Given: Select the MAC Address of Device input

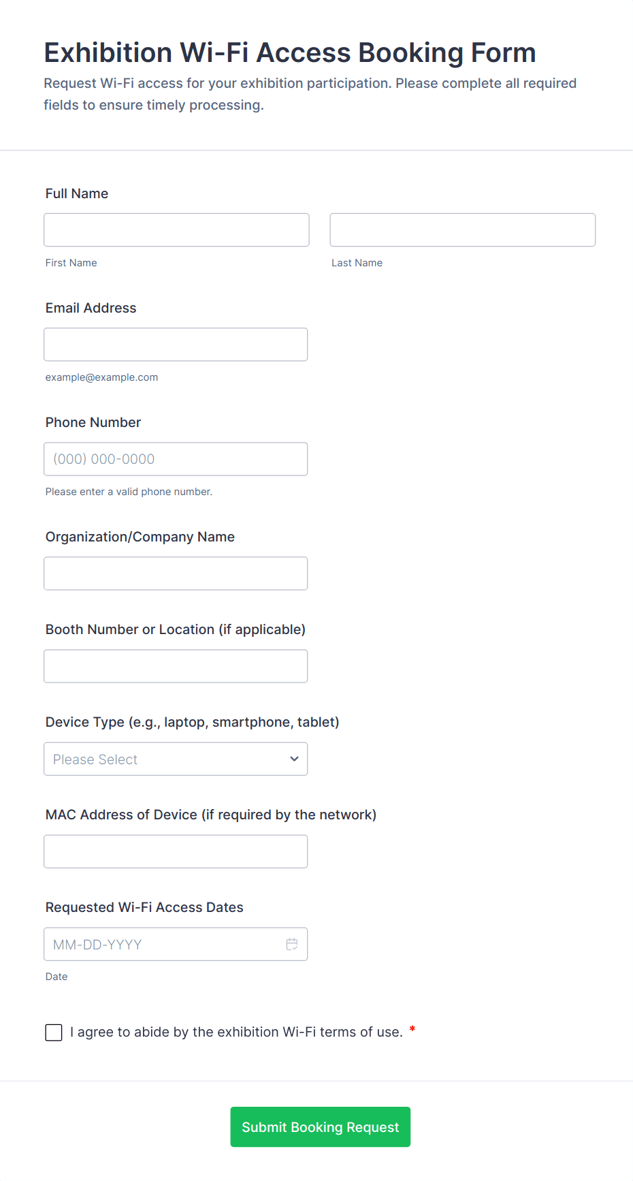Looking at the screenshot, I should [176, 851].
